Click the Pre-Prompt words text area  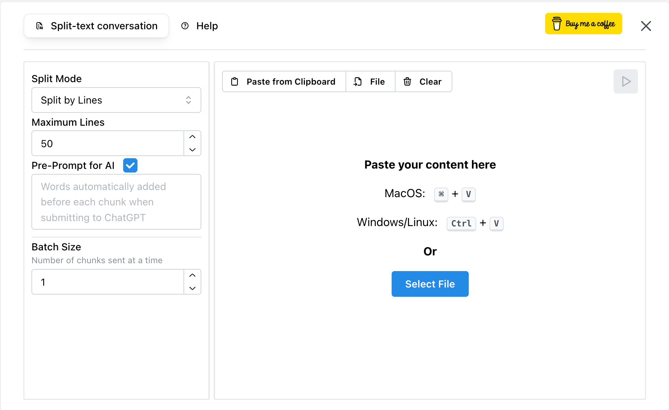pyautogui.click(x=116, y=202)
